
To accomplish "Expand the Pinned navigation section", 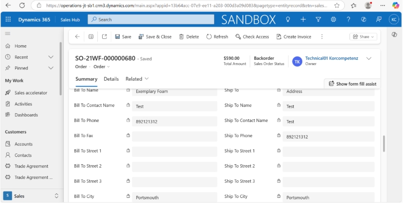I will (51, 68).
